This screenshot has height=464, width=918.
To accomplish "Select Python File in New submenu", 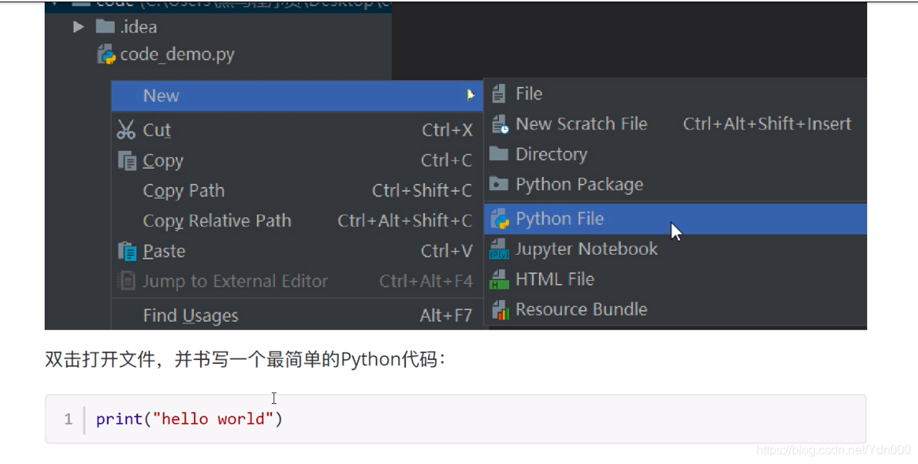I will coord(675,219).
